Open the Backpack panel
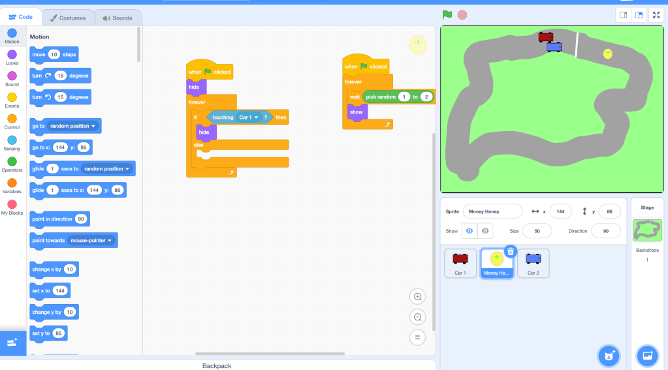This screenshot has height=370, width=668. click(x=217, y=365)
